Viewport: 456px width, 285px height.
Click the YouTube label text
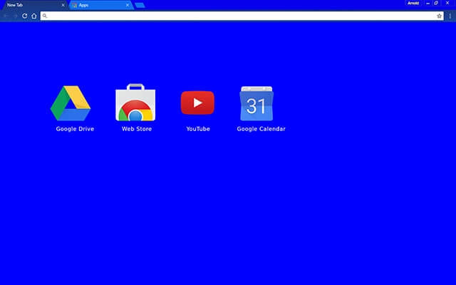coord(198,129)
